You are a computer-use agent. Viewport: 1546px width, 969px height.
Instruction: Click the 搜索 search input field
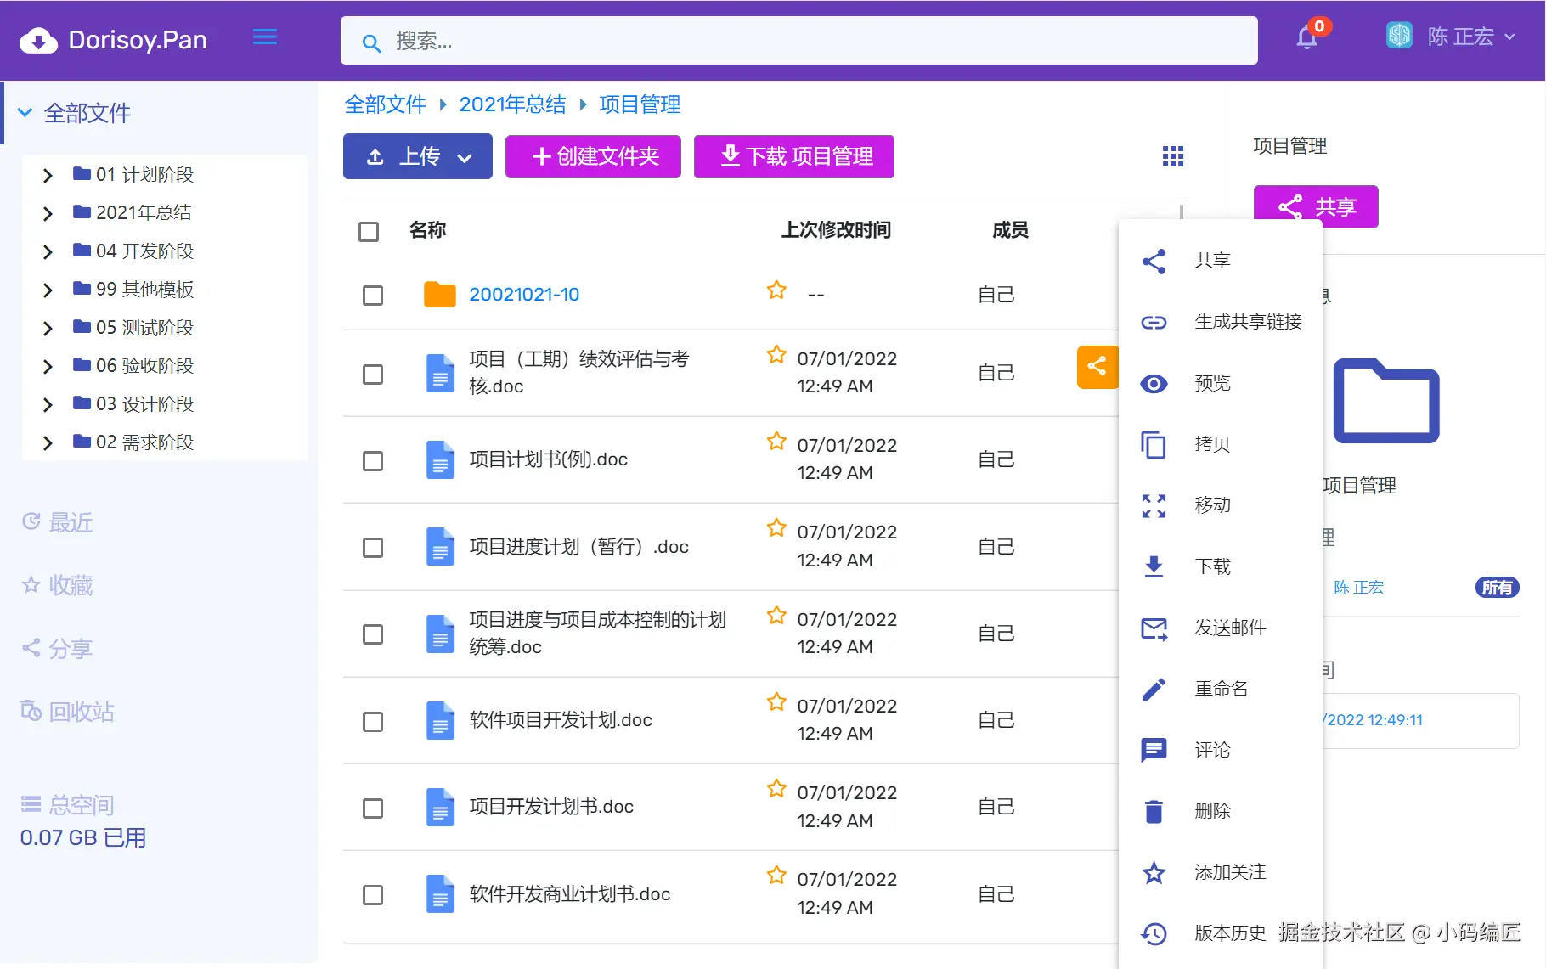click(x=799, y=40)
